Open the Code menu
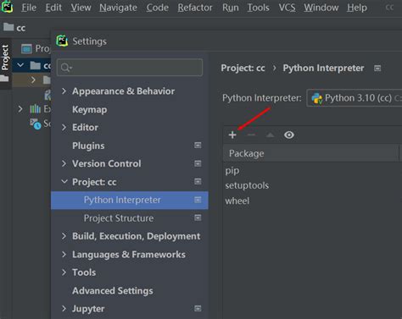Image resolution: width=402 pixels, height=319 pixels. pyautogui.click(x=157, y=8)
